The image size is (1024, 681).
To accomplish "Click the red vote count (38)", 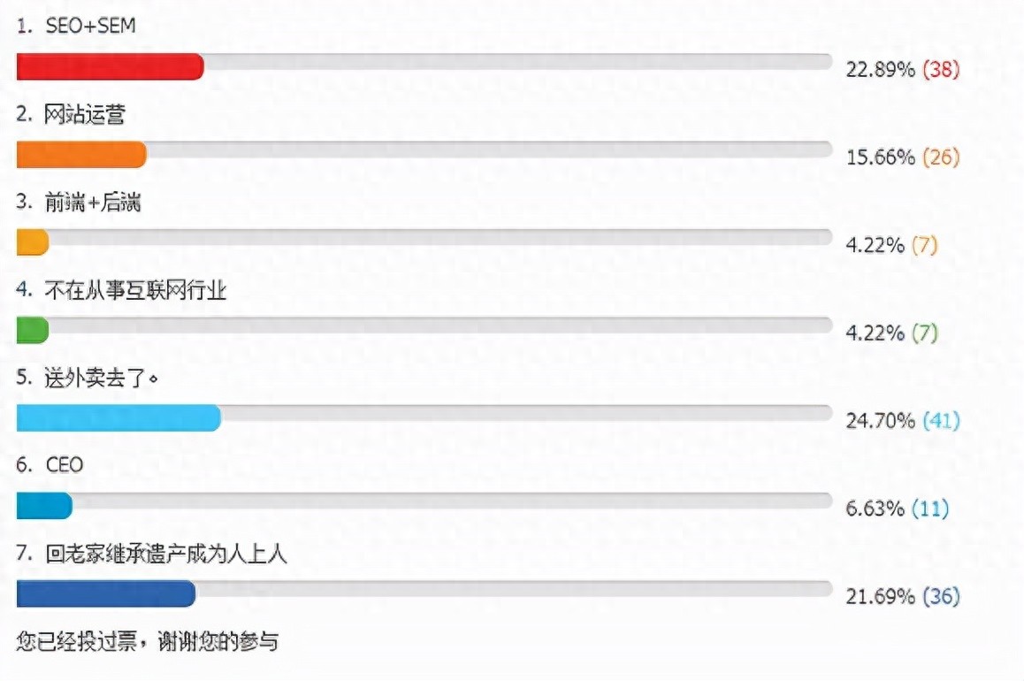I will [x=941, y=70].
